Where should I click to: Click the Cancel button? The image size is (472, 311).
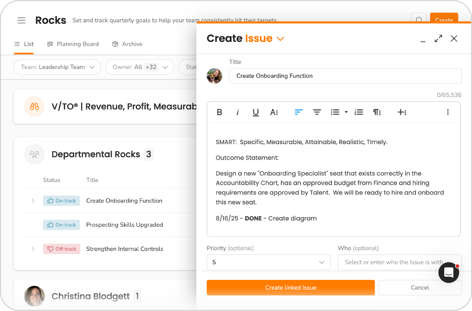420,287
